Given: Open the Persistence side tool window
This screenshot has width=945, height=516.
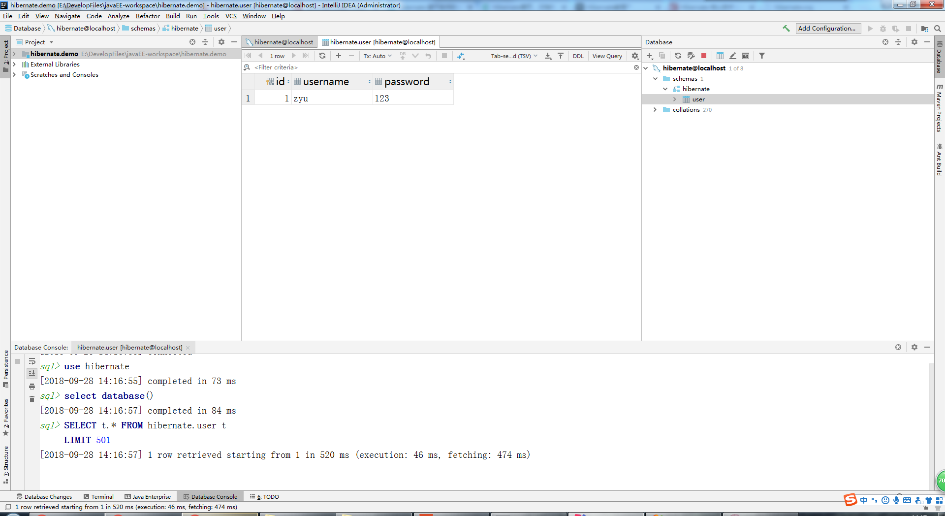Looking at the screenshot, I should pyautogui.click(x=6, y=369).
